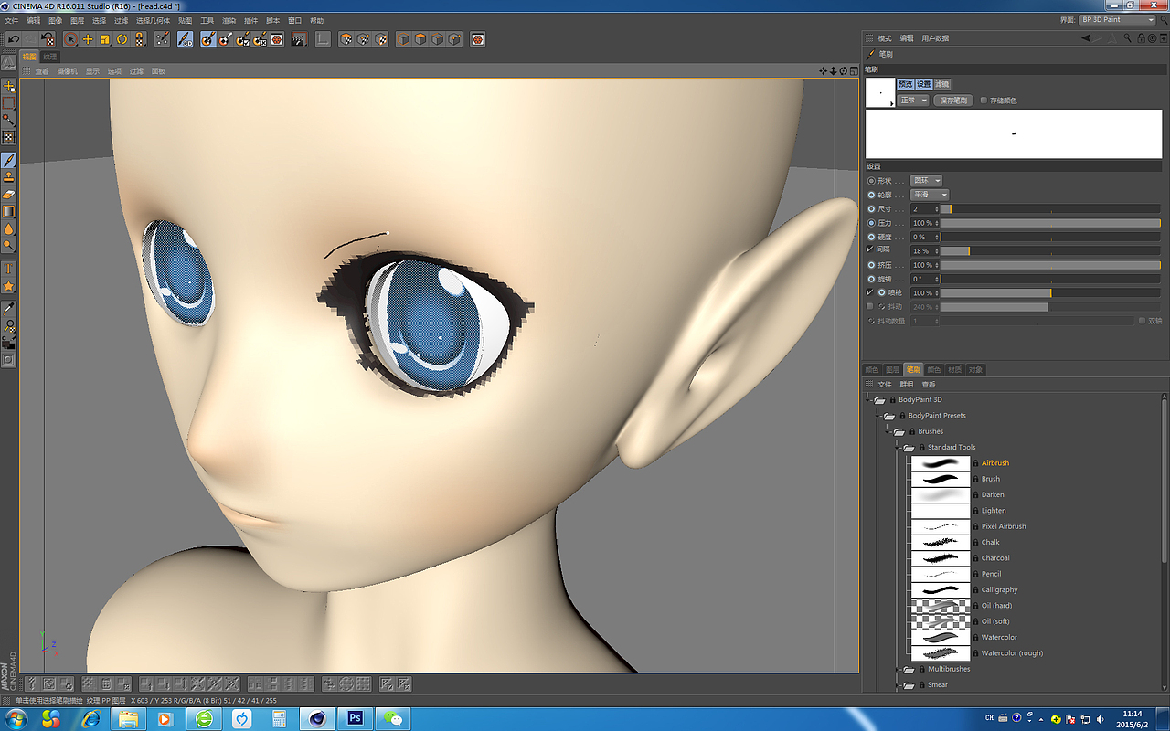Image resolution: width=1170 pixels, height=731 pixels.
Task: Toggle the 存储颜色 checkbox
Action: click(984, 101)
